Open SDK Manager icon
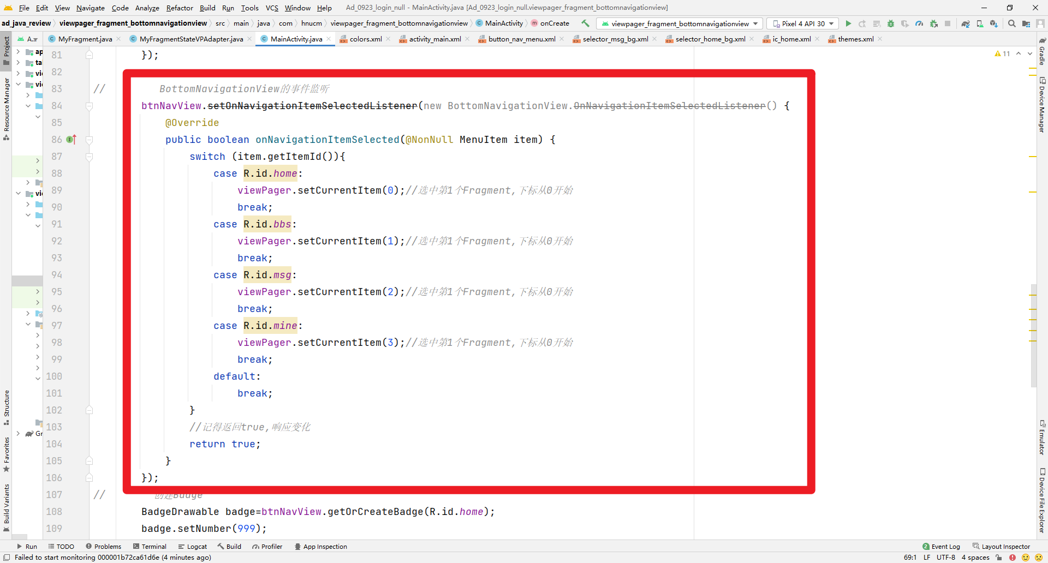 pyautogui.click(x=994, y=23)
